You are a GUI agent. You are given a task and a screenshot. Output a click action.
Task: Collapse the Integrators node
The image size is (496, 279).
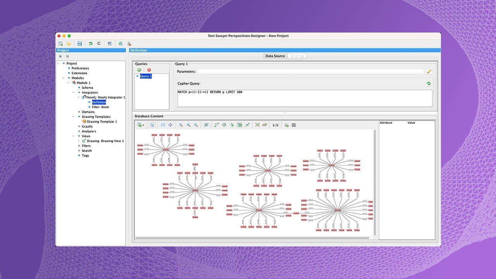pos(73,93)
